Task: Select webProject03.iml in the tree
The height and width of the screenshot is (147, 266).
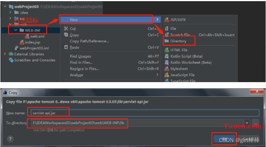Action: pos(34,48)
